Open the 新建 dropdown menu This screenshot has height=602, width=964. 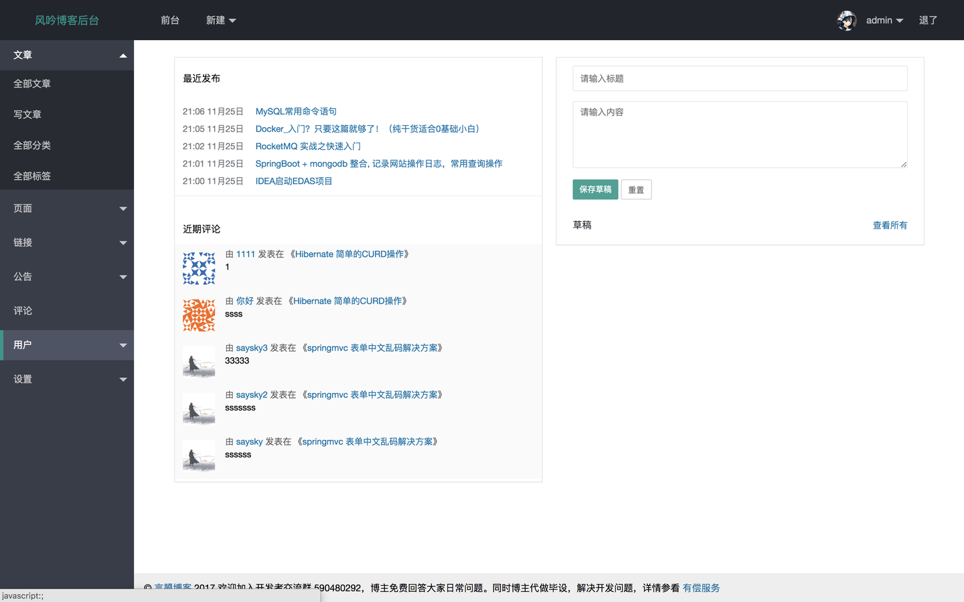point(221,20)
